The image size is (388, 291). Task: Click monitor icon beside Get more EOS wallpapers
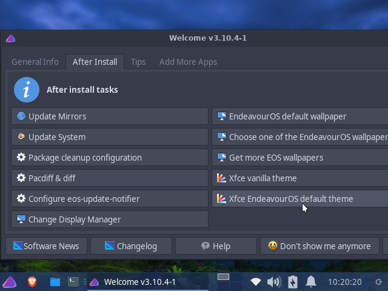pyautogui.click(x=221, y=157)
